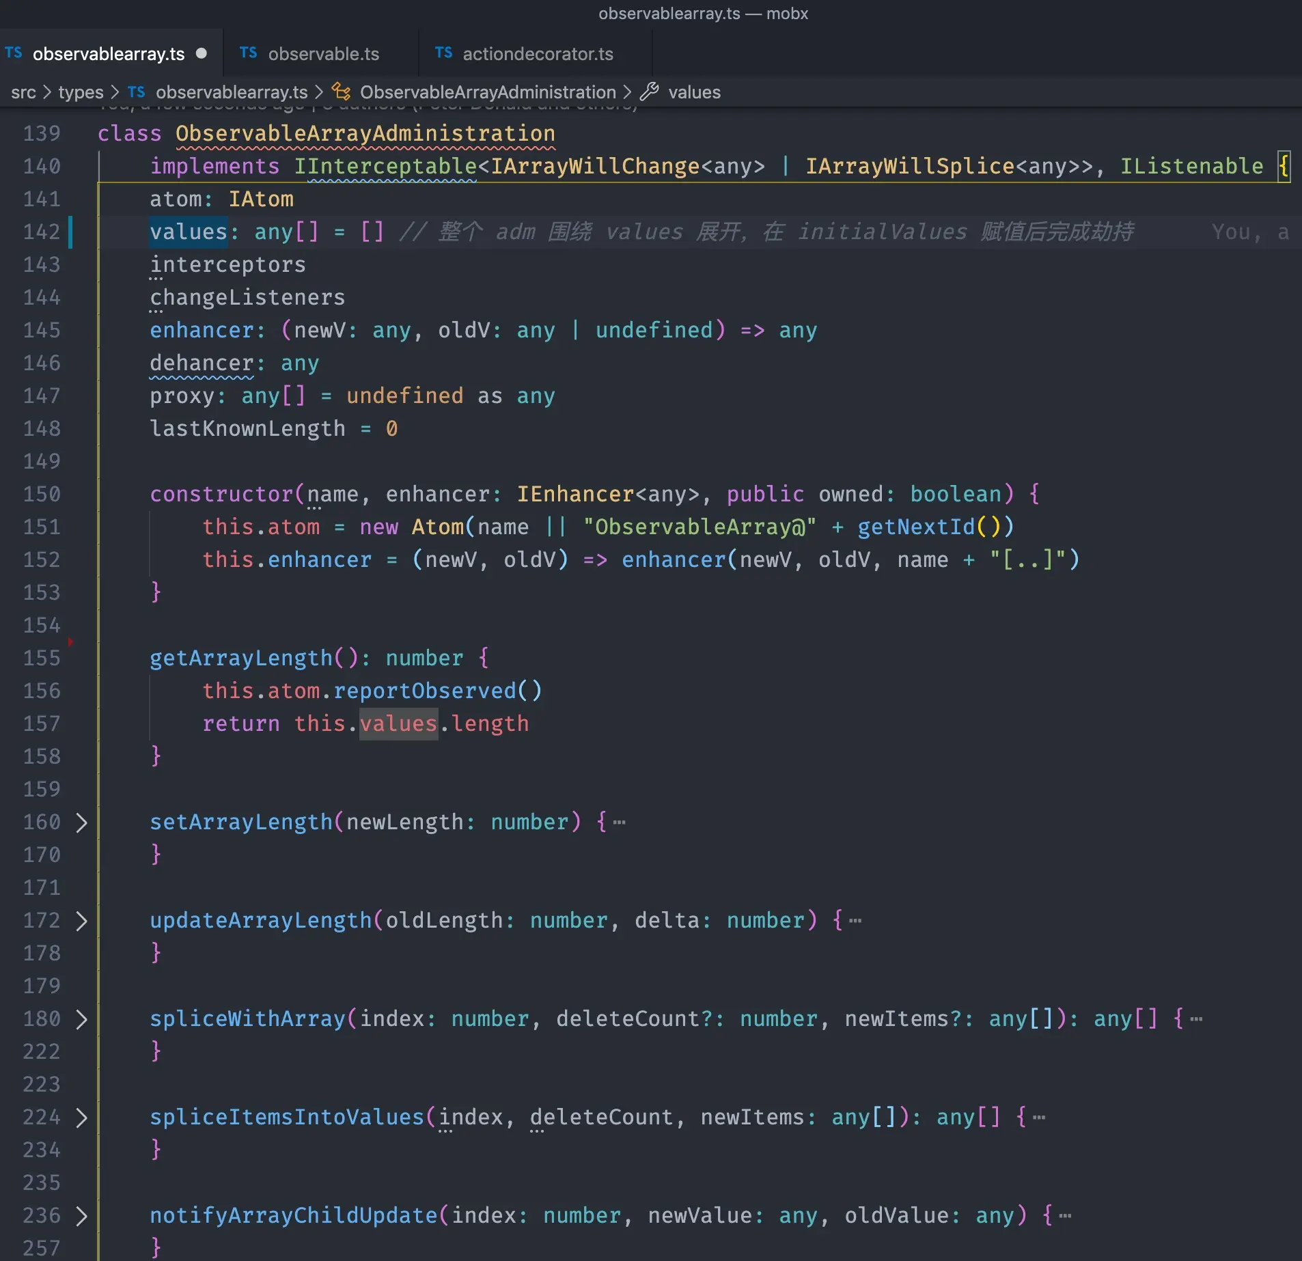Image resolution: width=1302 pixels, height=1261 pixels.
Task: Click getNextId call on line 151
Action: tap(916, 527)
